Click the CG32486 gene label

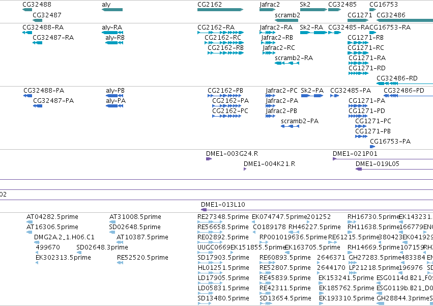[x=391, y=15]
